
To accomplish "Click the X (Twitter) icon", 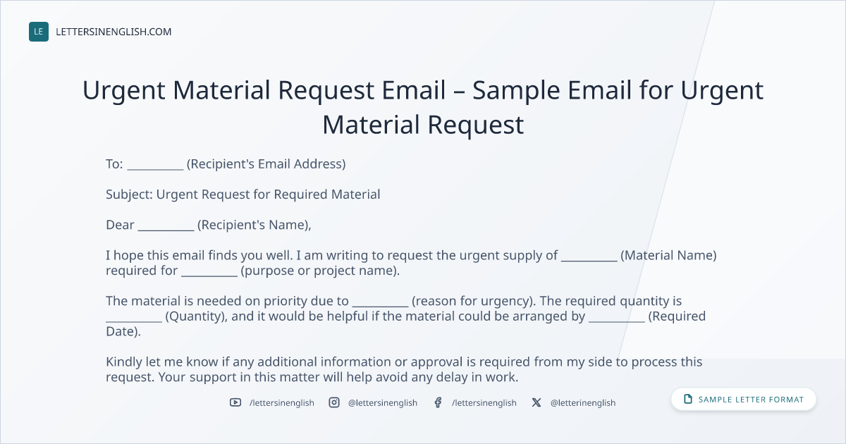I will click(537, 402).
